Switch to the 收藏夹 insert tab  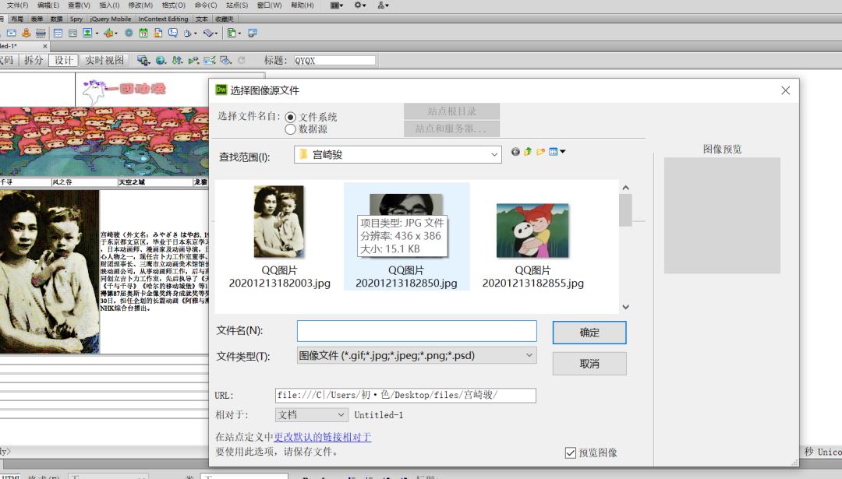pyautogui.click(x=224, y=19)
